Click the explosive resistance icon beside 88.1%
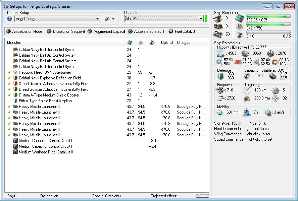This screenshot has height=201, width=298. pos(275,62)
